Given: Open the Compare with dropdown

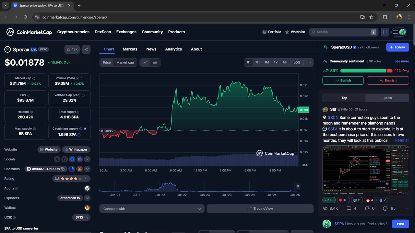Looking at the screenshot, I should coord(152,209).
